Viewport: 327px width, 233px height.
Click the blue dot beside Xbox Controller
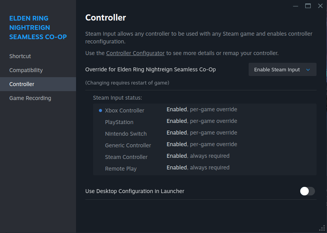coord(100,110)
